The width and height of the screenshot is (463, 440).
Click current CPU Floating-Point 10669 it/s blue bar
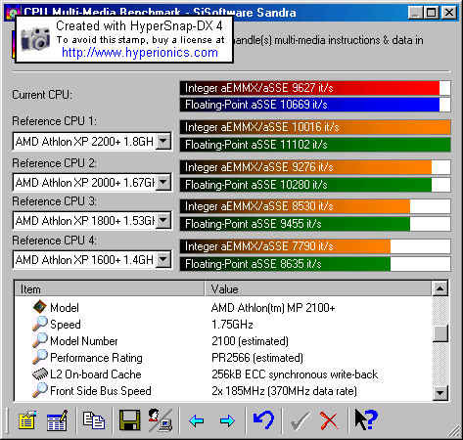pyautogui.click(x=315, y=105)
